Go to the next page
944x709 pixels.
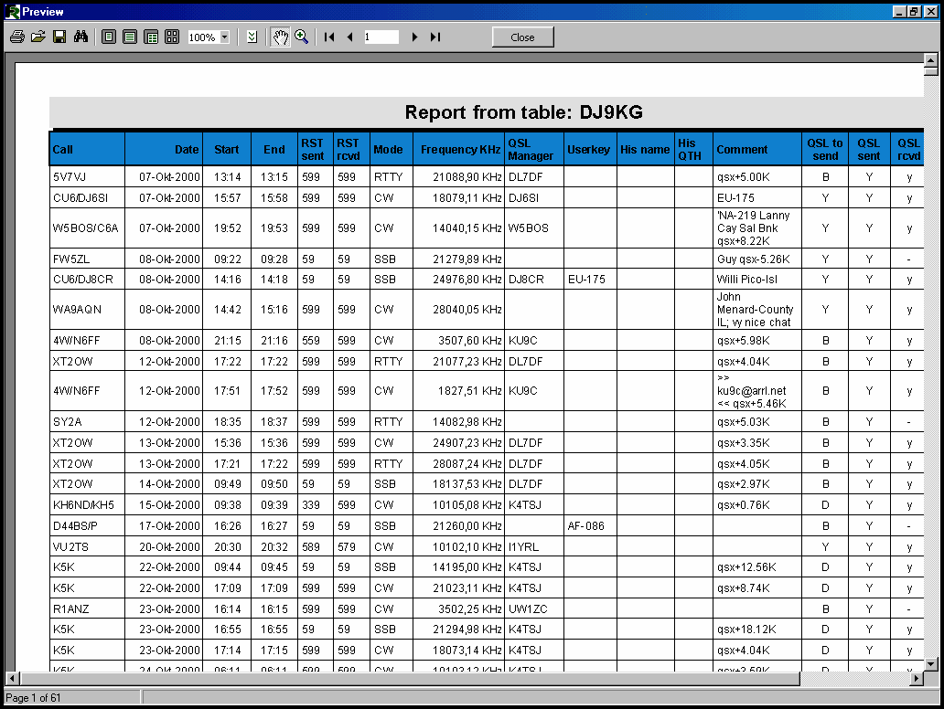click(x=414, y=37)
